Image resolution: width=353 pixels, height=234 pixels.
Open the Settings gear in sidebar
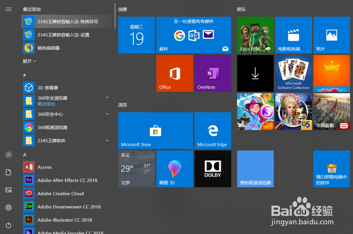(8, 207)
